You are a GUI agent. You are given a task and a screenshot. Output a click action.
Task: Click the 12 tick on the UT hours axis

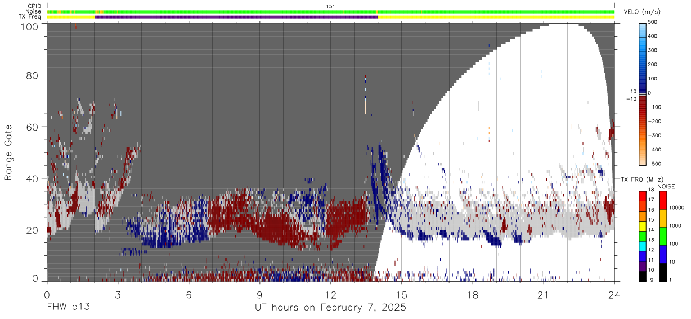coord(331,294)
